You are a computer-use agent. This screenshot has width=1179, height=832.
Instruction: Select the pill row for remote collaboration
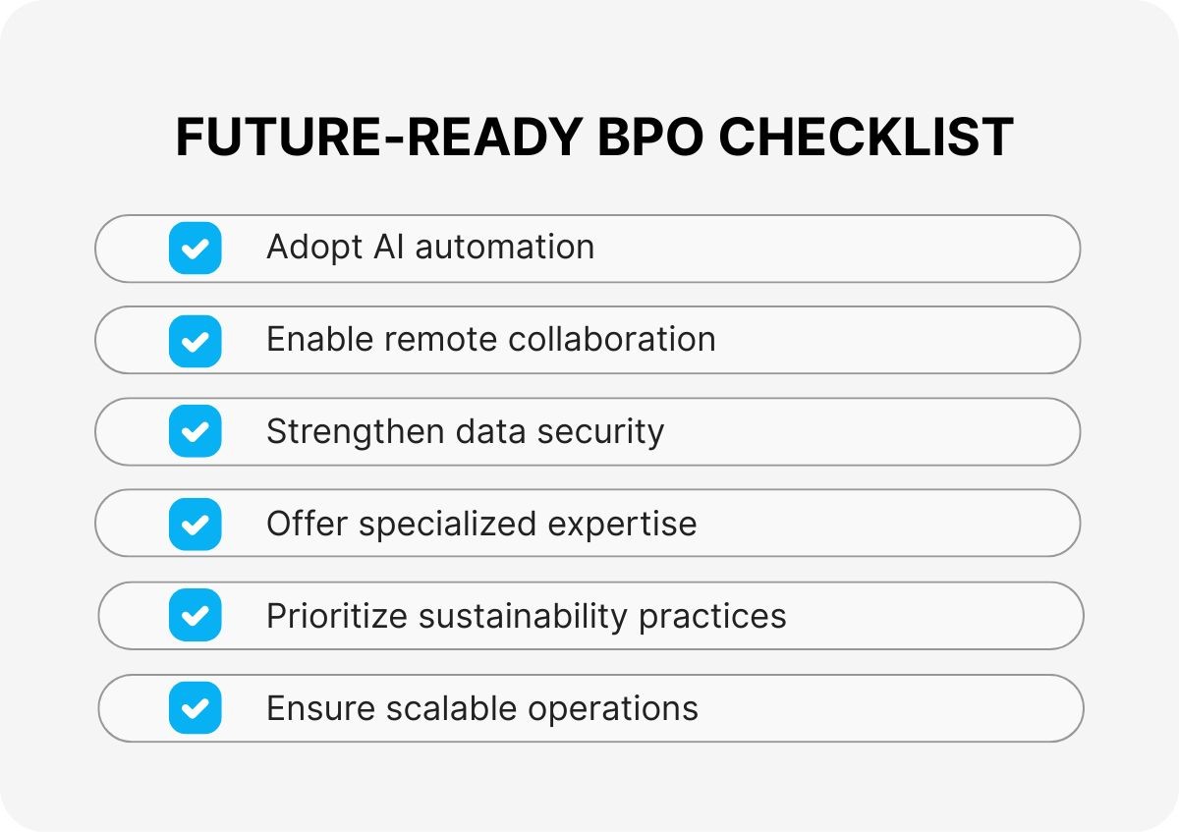tap(884, 341)
